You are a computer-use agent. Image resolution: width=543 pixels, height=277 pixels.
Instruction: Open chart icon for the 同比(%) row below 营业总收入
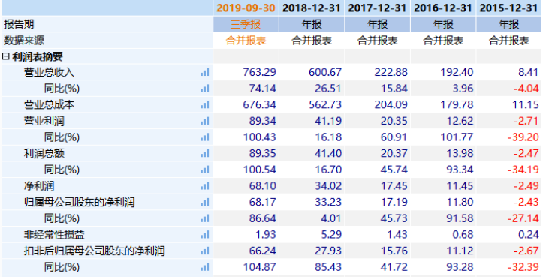205,89
